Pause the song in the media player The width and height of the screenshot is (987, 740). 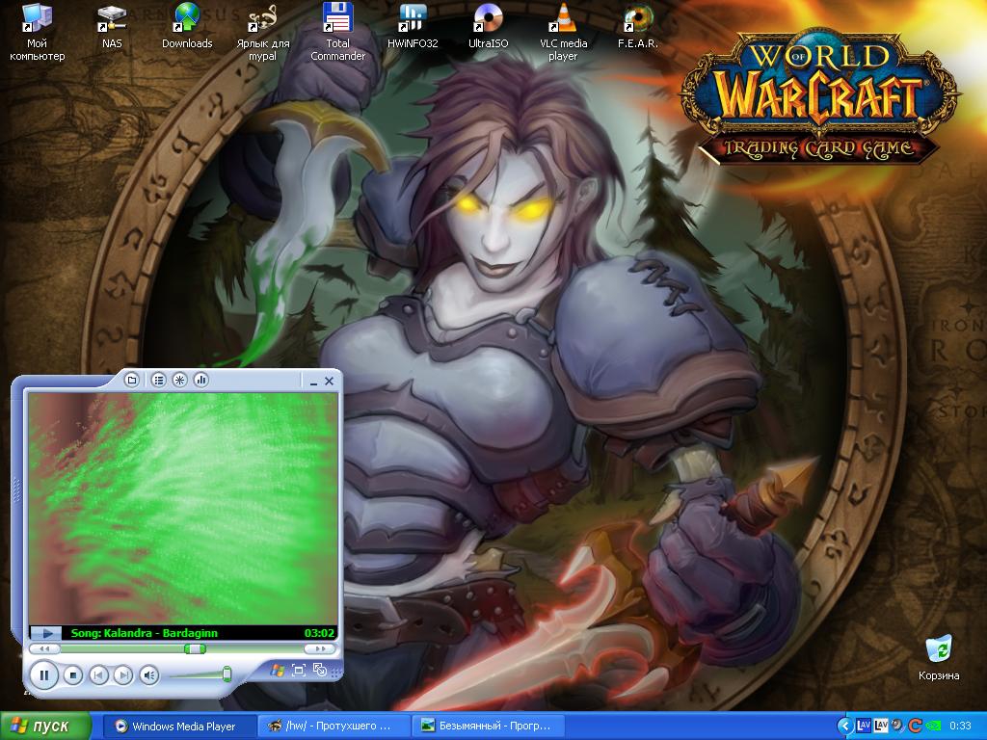tap(44, 675)
